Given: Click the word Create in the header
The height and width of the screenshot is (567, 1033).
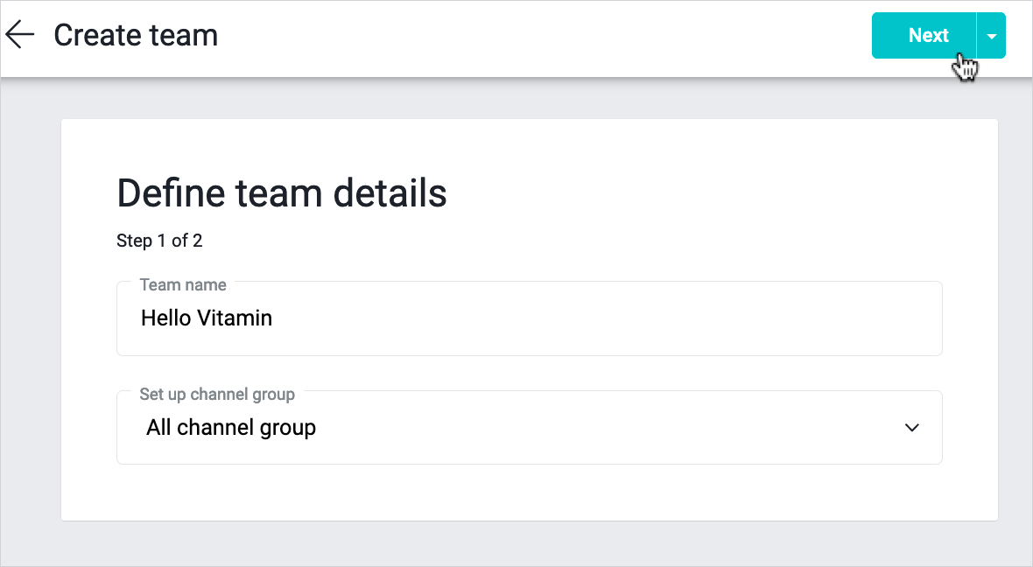Looking at the screenshot, I should (96, 35).
